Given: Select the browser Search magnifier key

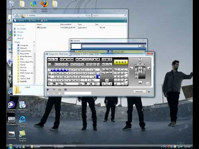Looking at the screenshot, I should click(x=91, y=60).
